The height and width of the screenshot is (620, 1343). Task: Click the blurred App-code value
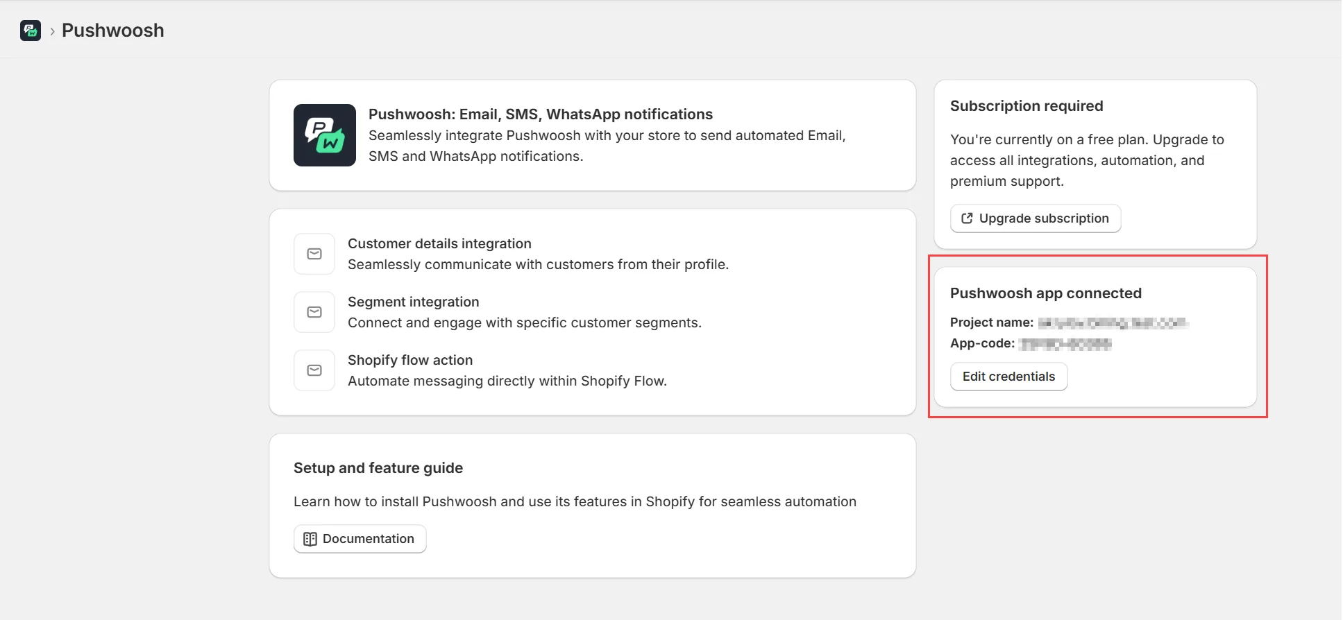pos(1065,344)
